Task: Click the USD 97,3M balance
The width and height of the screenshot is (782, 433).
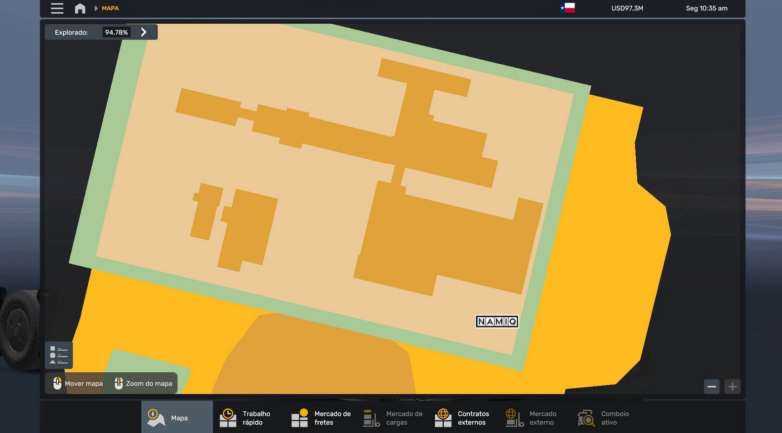Action: [x=627, y=8]
